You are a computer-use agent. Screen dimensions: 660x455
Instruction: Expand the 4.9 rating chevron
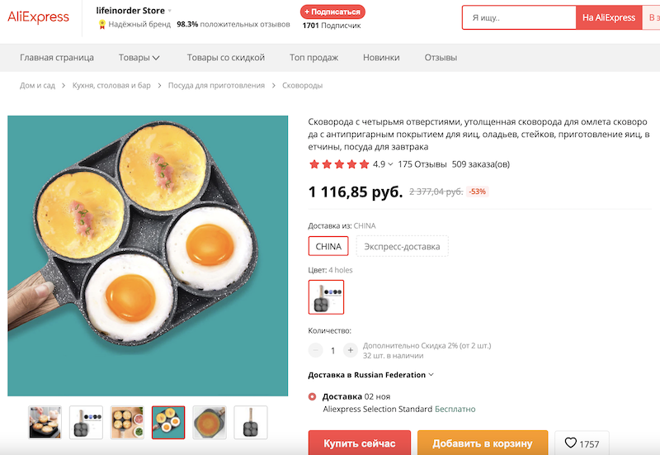(390, 164)
